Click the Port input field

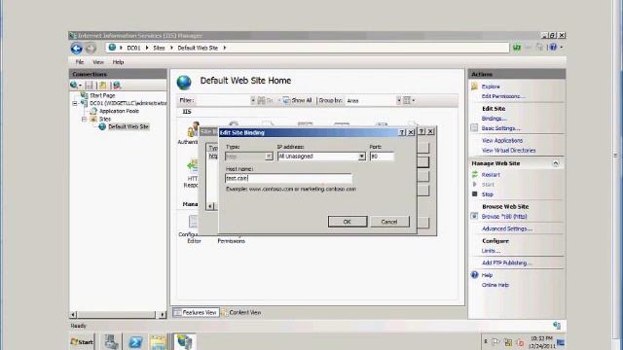click(382, 157)
